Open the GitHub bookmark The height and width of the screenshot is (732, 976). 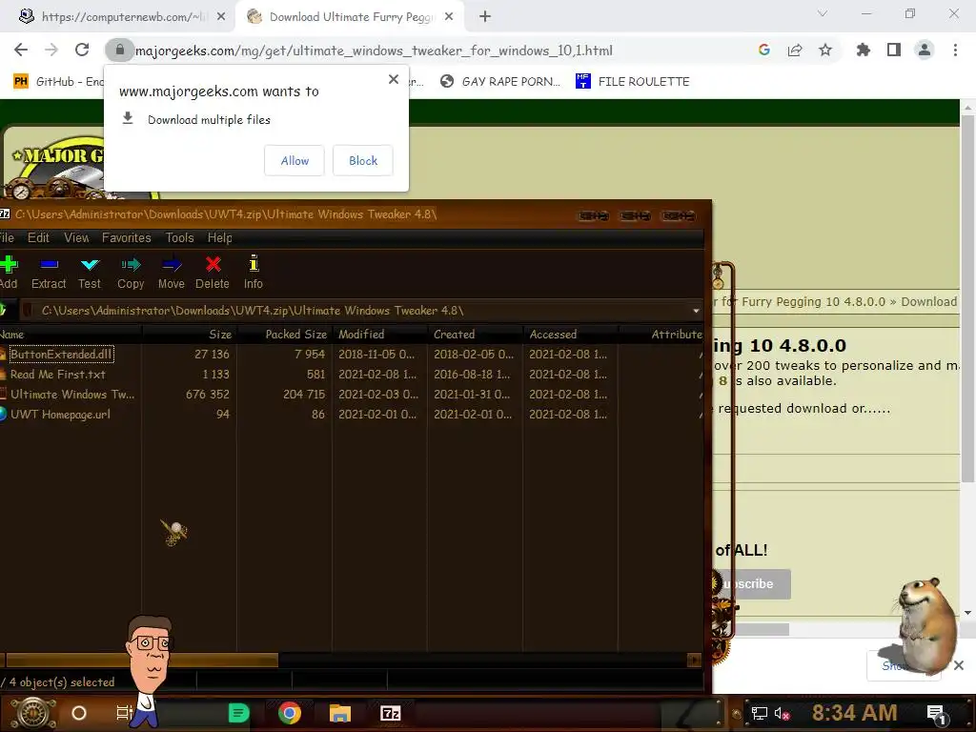point(59,82)
